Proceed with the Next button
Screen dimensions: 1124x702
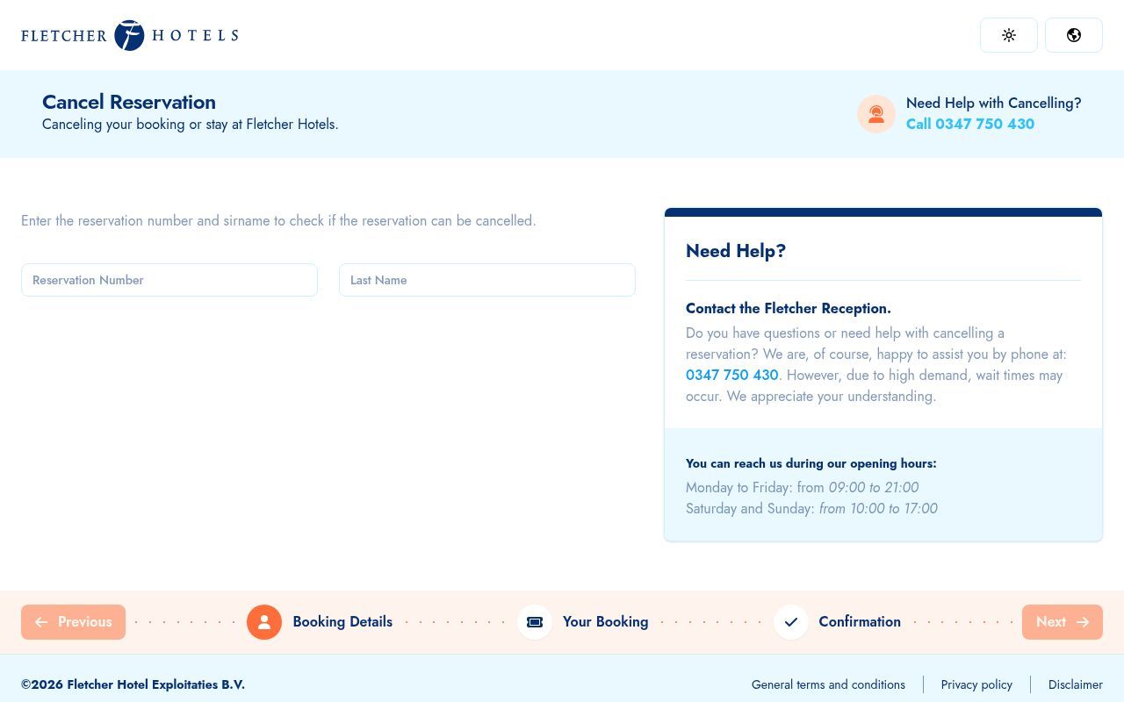1063,622
